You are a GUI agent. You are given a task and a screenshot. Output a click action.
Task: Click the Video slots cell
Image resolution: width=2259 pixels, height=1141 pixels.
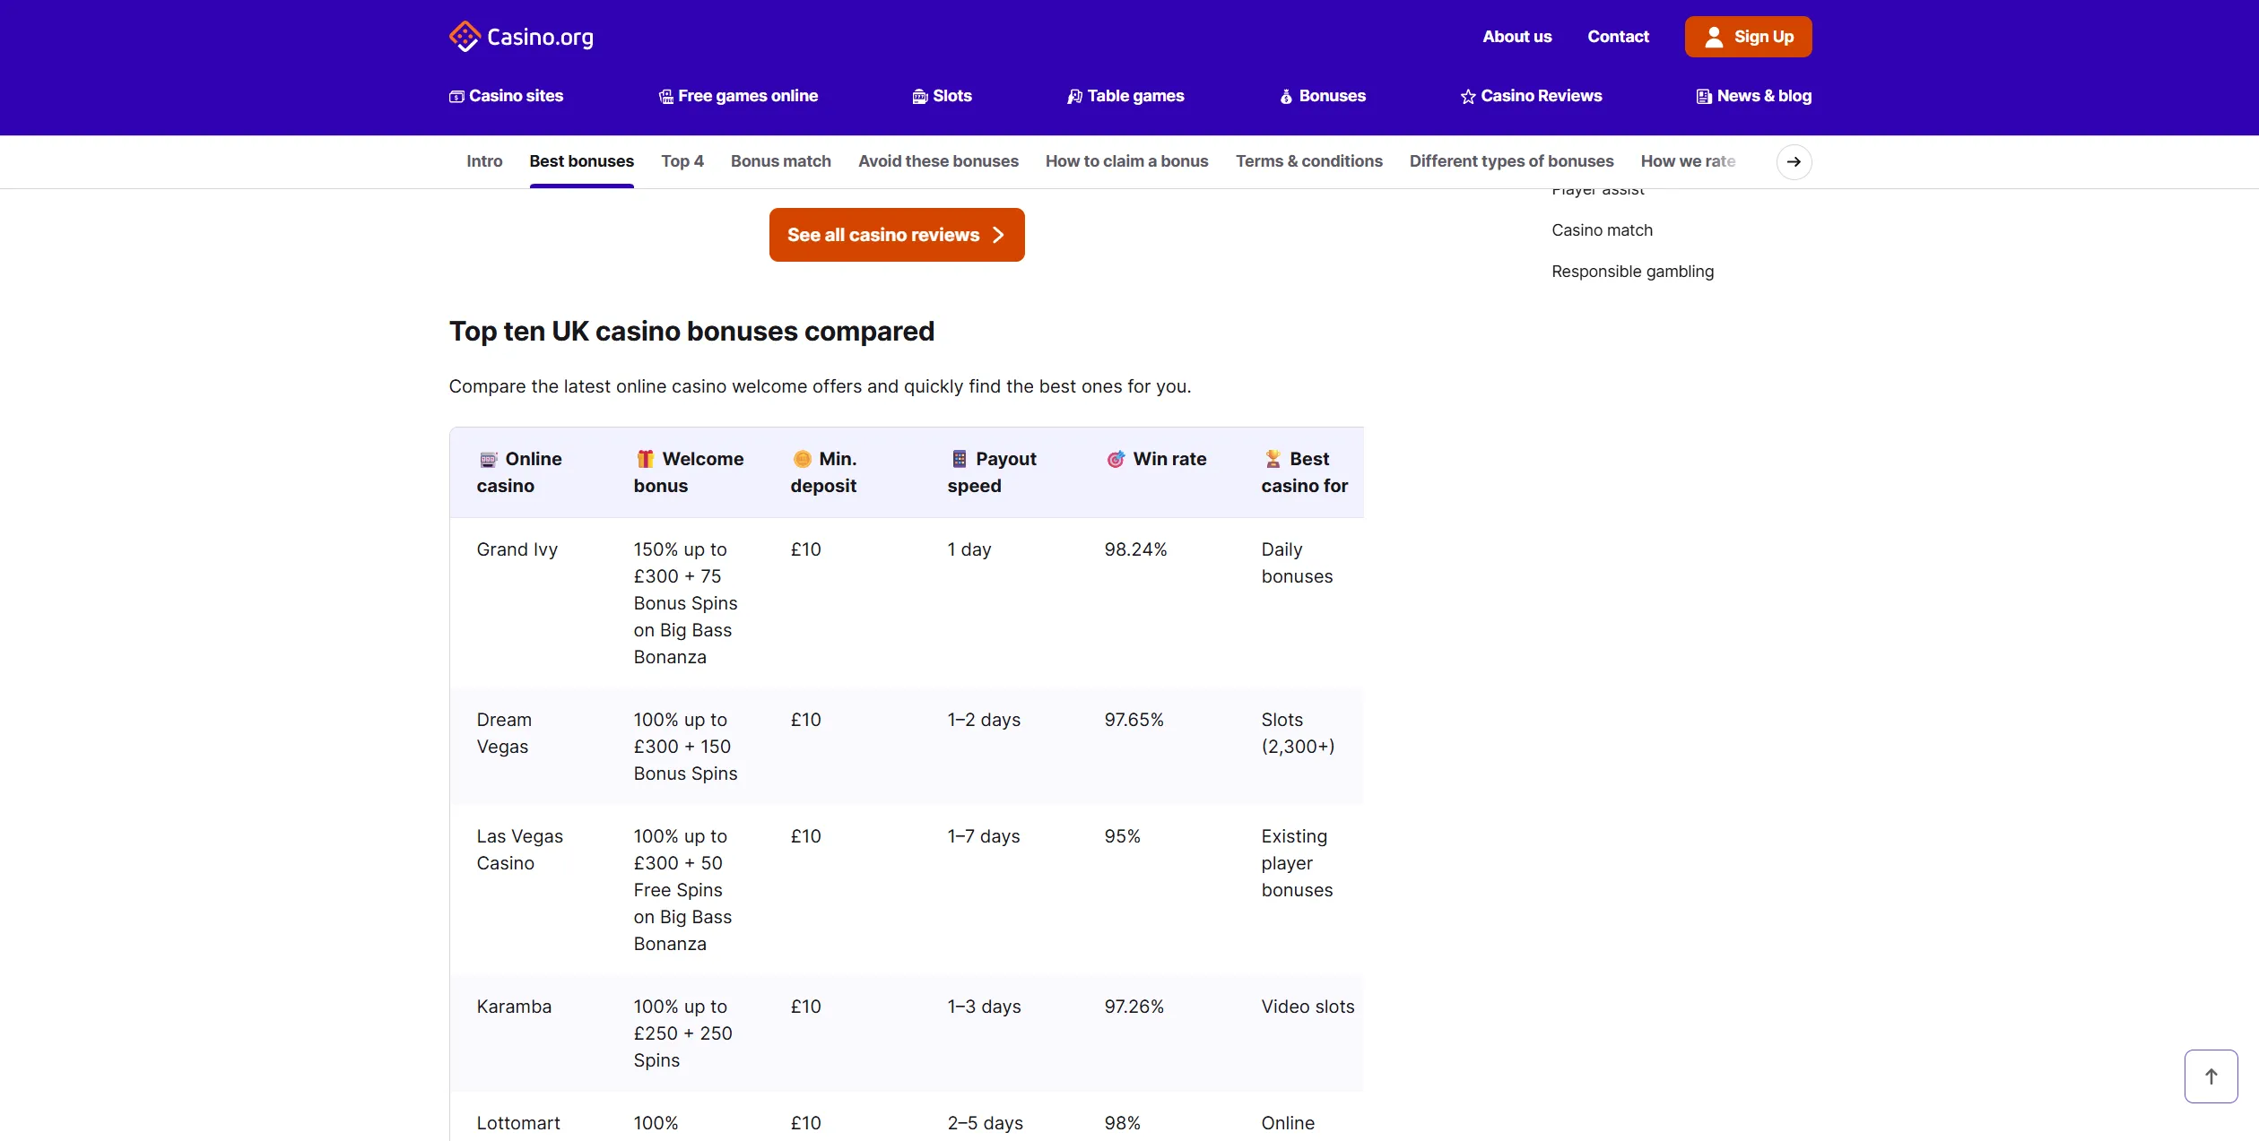point(1308,1007)
